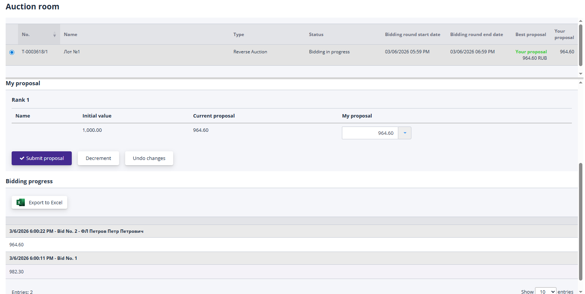Click the sort arrows in No. column
This screenshot has height=294, width=585.
pos(54,35)
